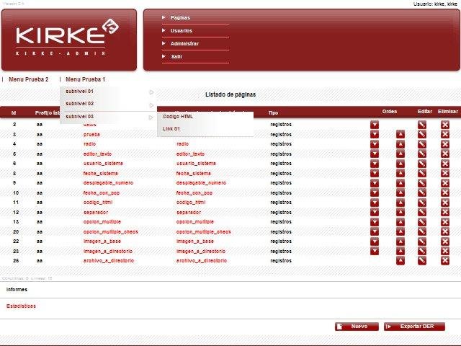Move down the 'separador' row
Viewport: 461px width, 346px height.
(375, 212)
